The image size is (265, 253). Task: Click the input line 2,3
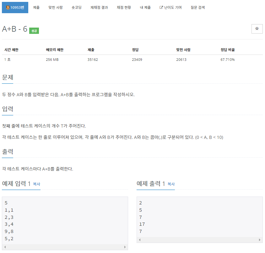pyautogui.click(x=9, y=217)
